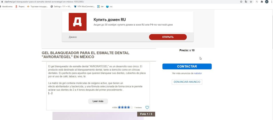Click the clasf.mx URL in address bar
Viewport: 273px width, 120px height.
44,2
